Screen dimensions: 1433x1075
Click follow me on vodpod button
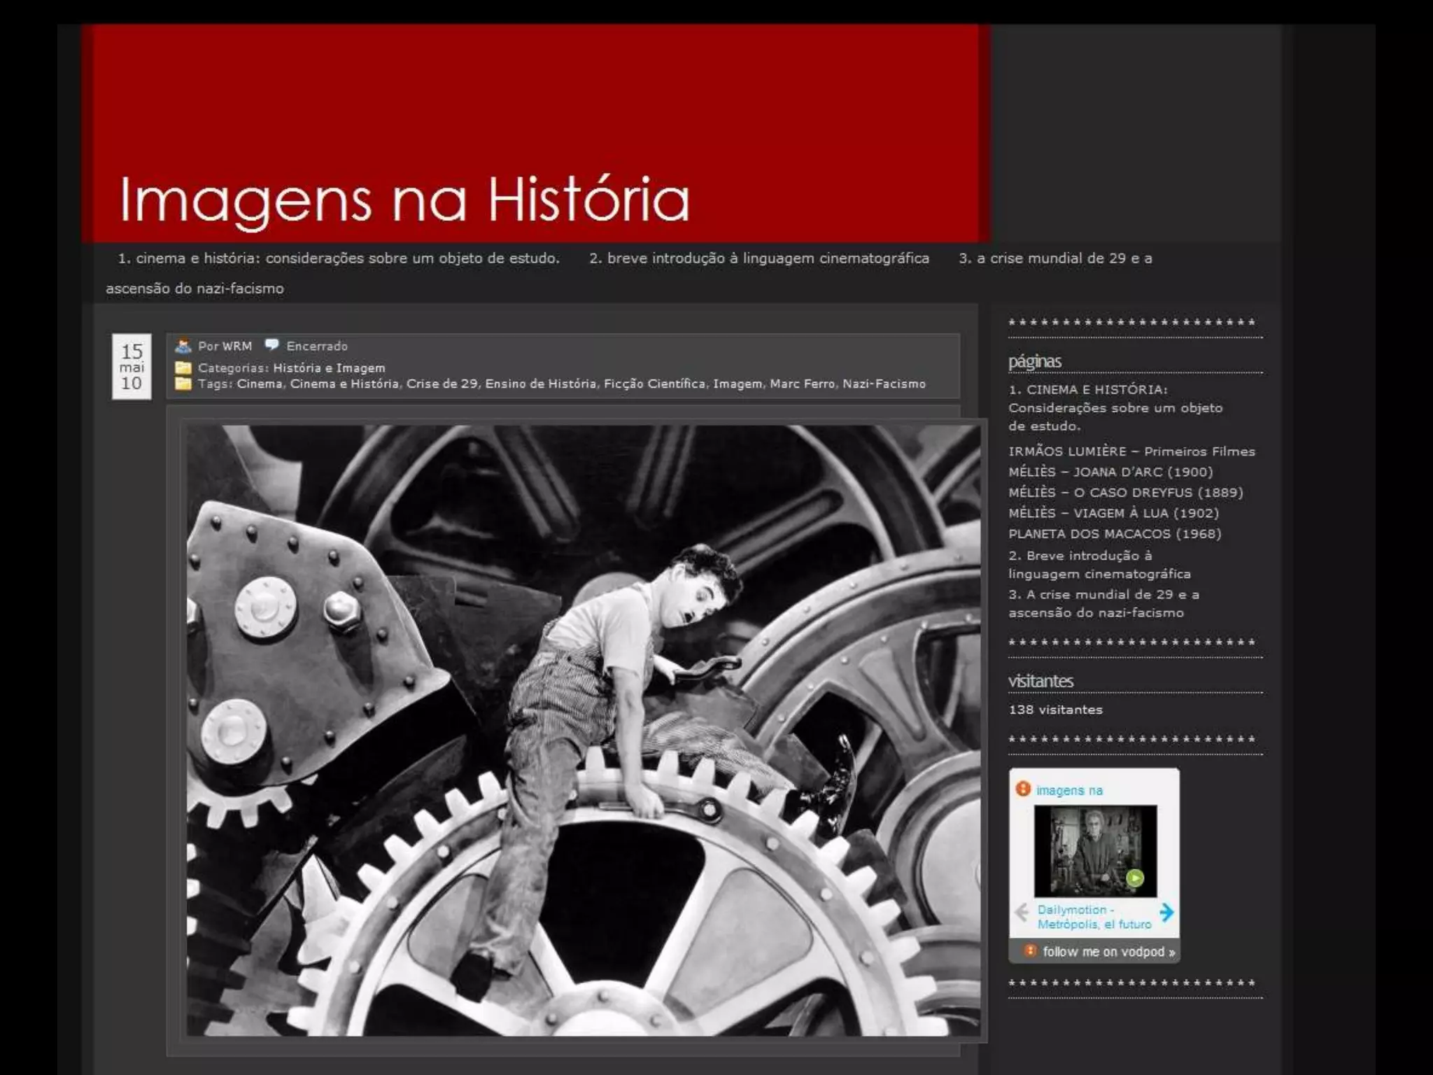click(1108, 952)
